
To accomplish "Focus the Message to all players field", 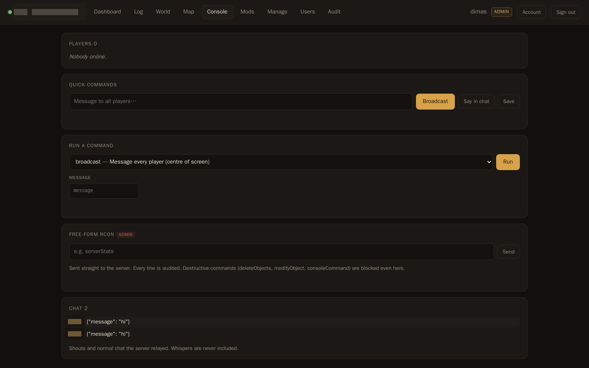I will click(241, 101).
